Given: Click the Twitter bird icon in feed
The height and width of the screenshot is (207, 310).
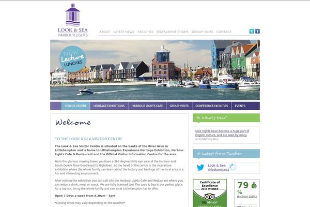Looking at the screenshot, I should [200, 168].
